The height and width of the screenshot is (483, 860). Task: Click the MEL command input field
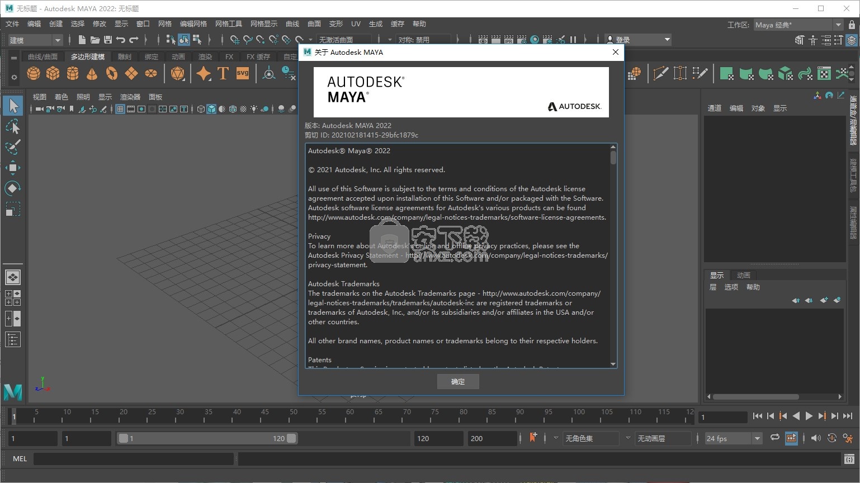[x=133, y=459]
